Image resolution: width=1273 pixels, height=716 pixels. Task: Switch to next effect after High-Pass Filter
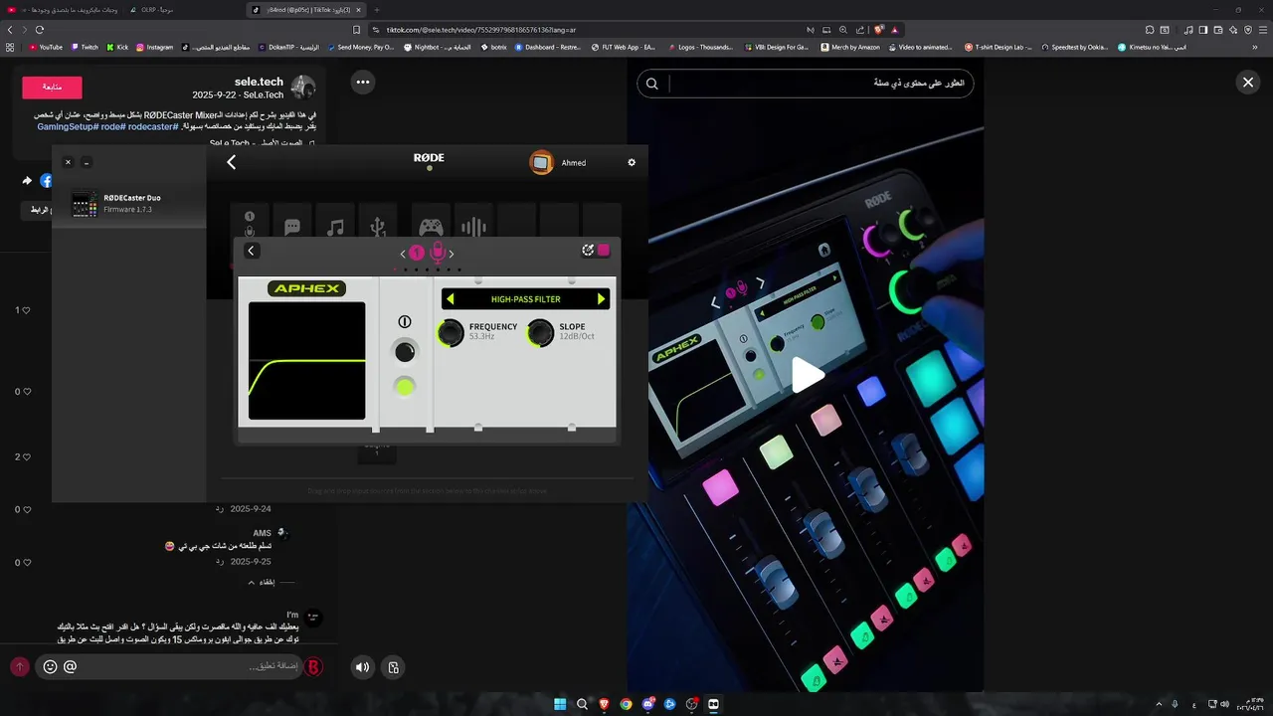pyautogui.click(x=601, y=298)
